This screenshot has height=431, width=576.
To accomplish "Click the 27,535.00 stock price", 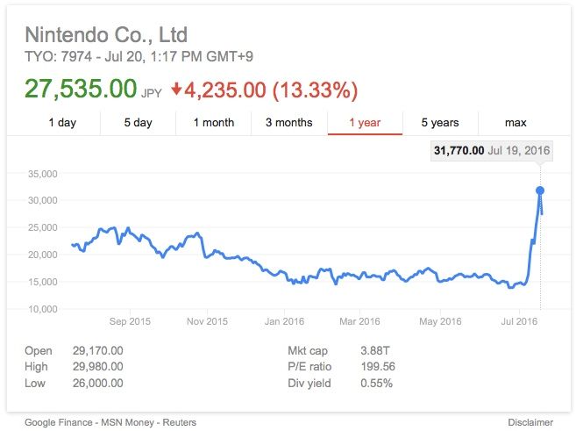I will [x=81, y=90].
